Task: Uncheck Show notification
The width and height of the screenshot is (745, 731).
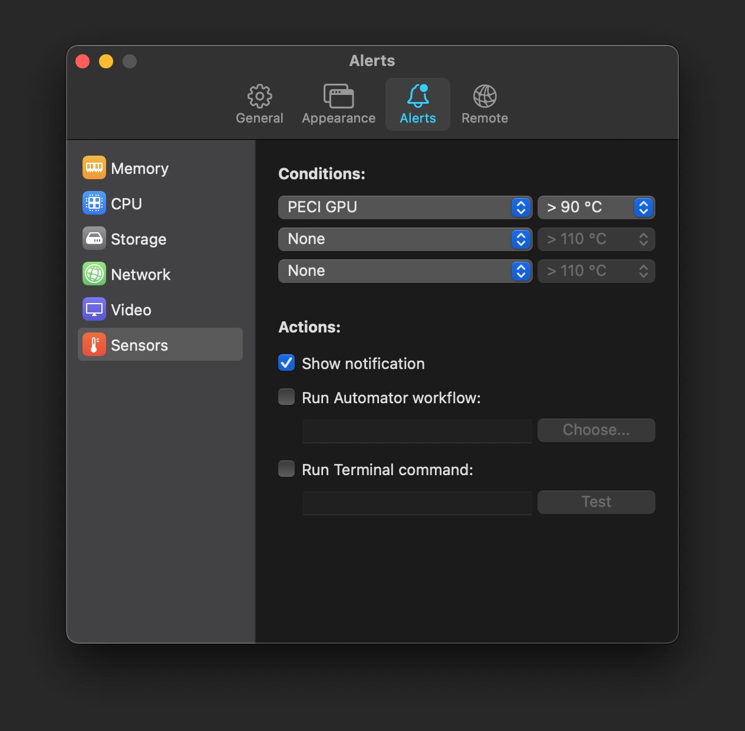Action: (x=286, y=363)
